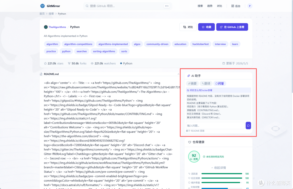
Task: Click the 活跃度 progress bar
Action: tap(222, 174)
